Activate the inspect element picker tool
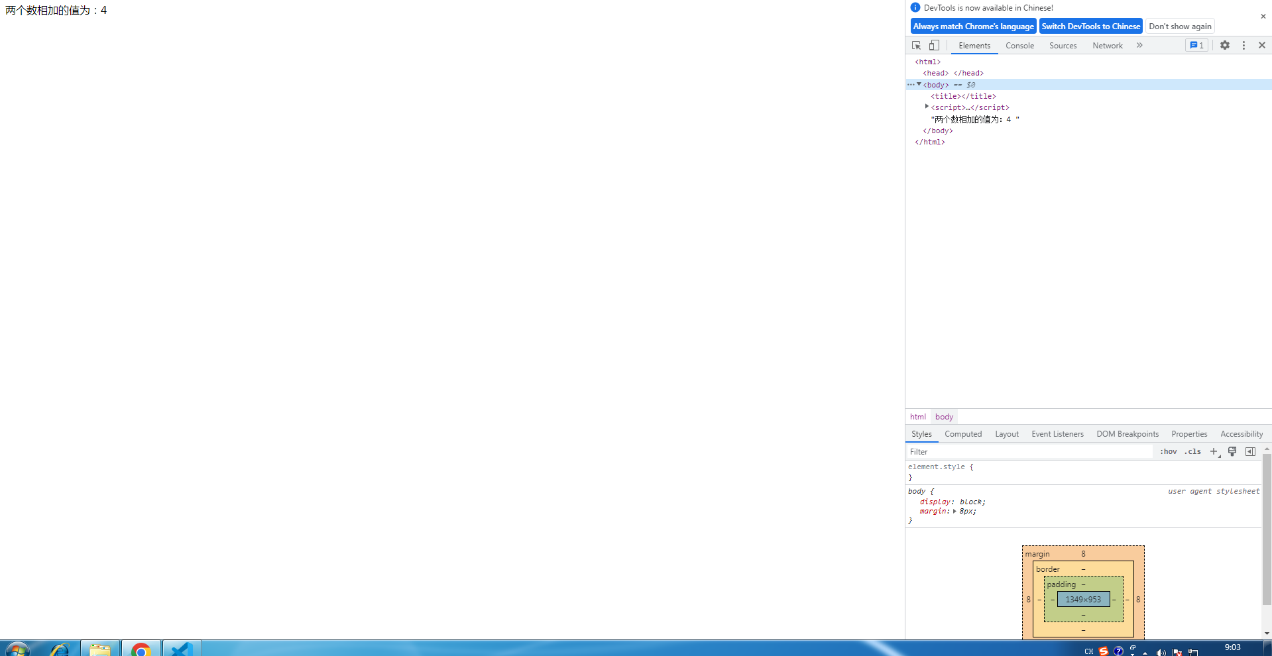This screenshot has height=656, width=1272. pyautogui.click(x=916, y=46)
